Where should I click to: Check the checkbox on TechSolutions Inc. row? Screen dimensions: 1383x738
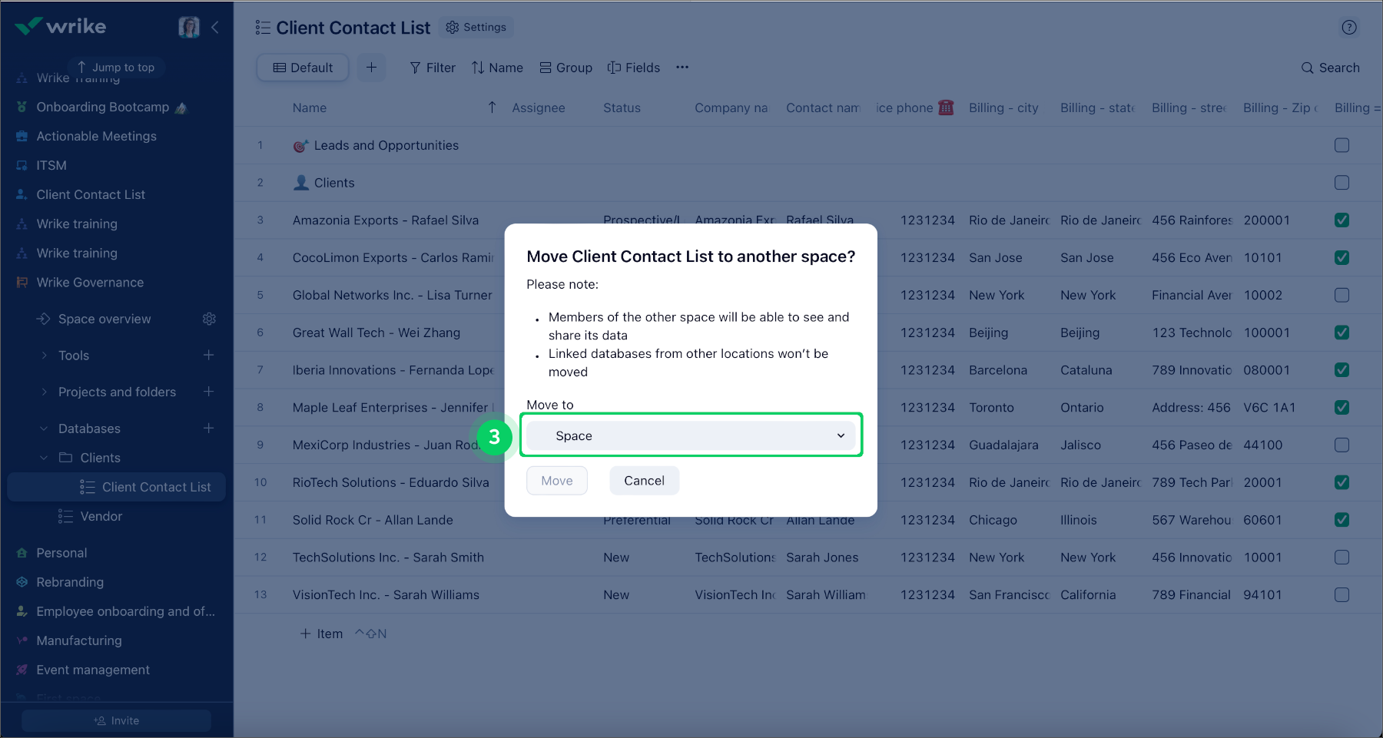(x=1342, y=557)
